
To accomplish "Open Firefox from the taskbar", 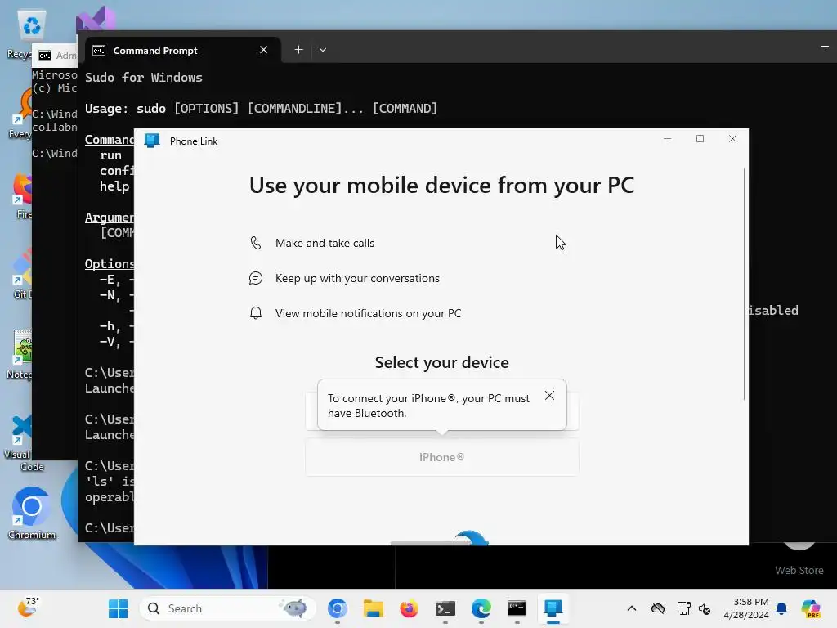I will click(409, 608).
